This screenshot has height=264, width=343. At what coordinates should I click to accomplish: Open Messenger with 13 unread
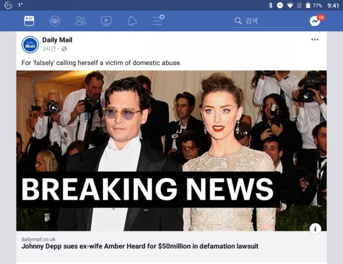[317, 21]
